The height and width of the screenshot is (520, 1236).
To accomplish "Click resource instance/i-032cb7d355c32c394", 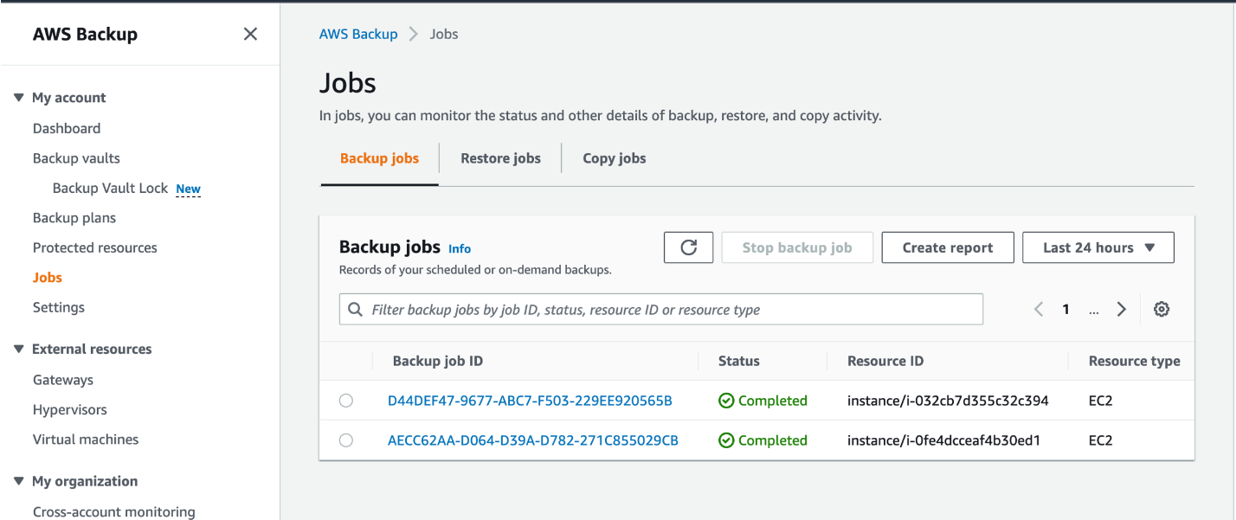I will [x=948, y=401].
